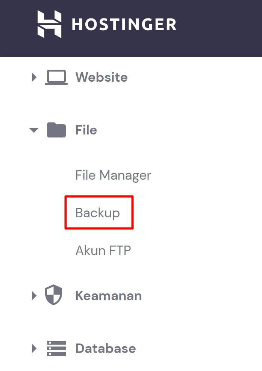Viewport: 262px width, 371px height.
Task: Click the HOSTINGER wordmark text
Action: pos(124,24)
